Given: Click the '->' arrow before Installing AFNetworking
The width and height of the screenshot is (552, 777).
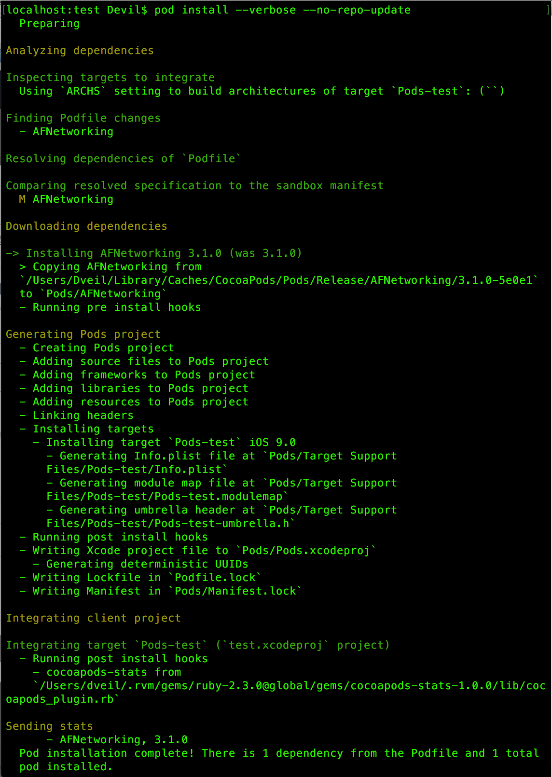Looking at the screenshot, I should [12, 253].
